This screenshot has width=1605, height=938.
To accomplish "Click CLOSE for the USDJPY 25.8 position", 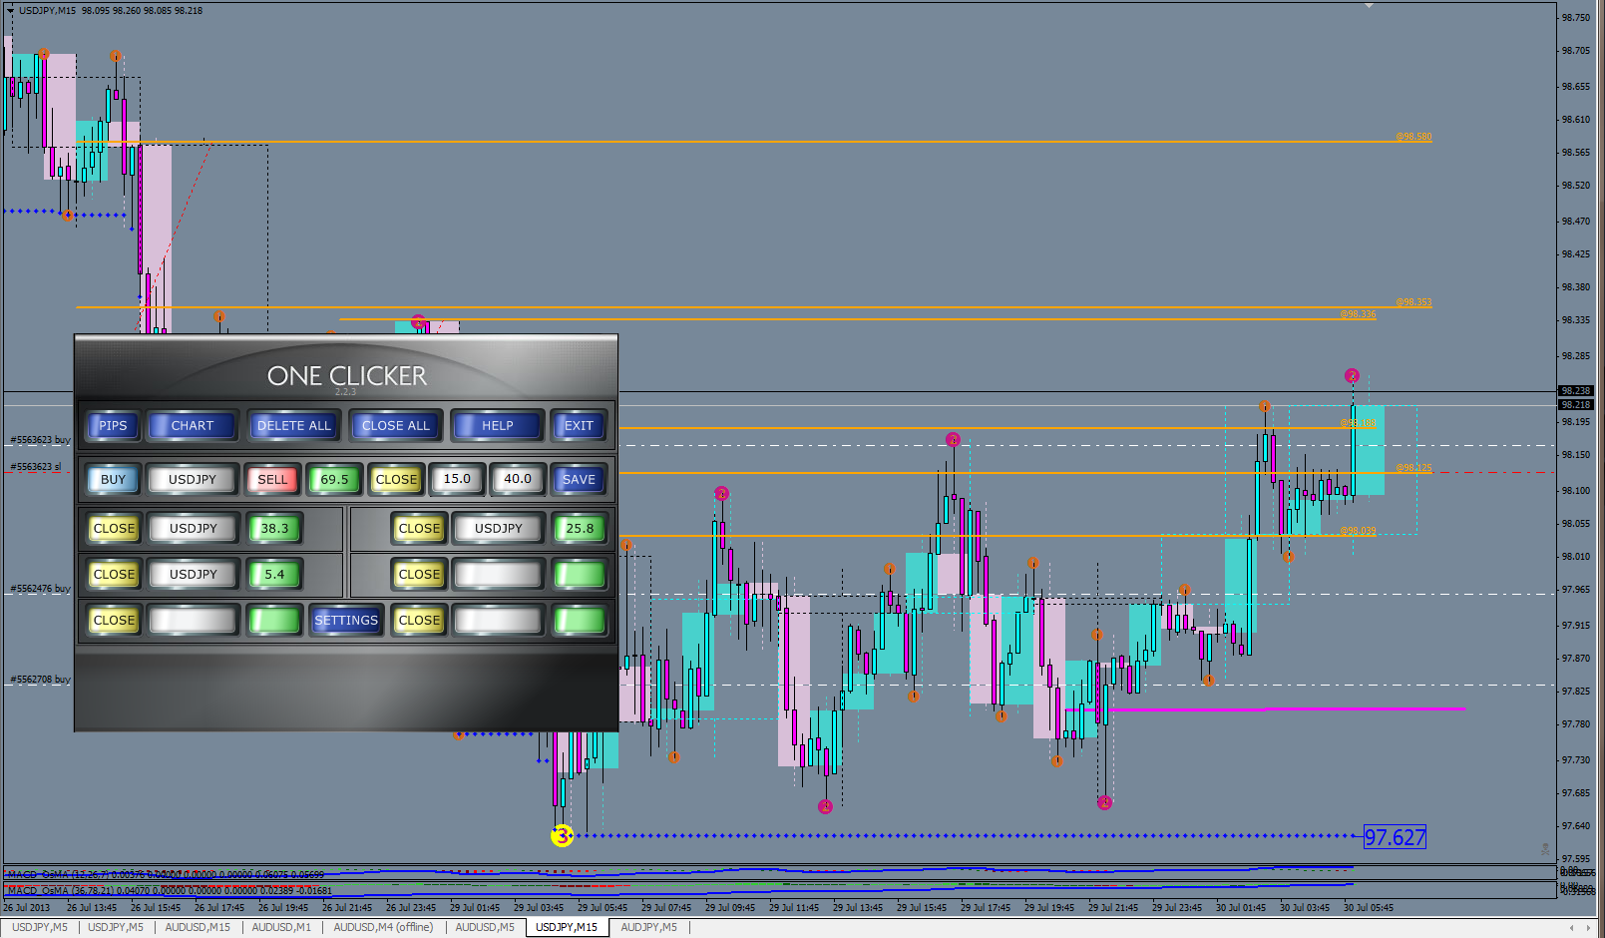I will pyautogui.click(x=419, y=529).
